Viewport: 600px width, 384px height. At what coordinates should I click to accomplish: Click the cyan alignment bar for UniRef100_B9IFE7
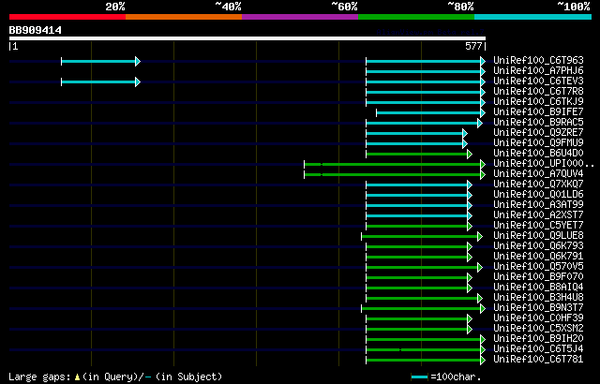pyautogui.click(x=431, y=112)
